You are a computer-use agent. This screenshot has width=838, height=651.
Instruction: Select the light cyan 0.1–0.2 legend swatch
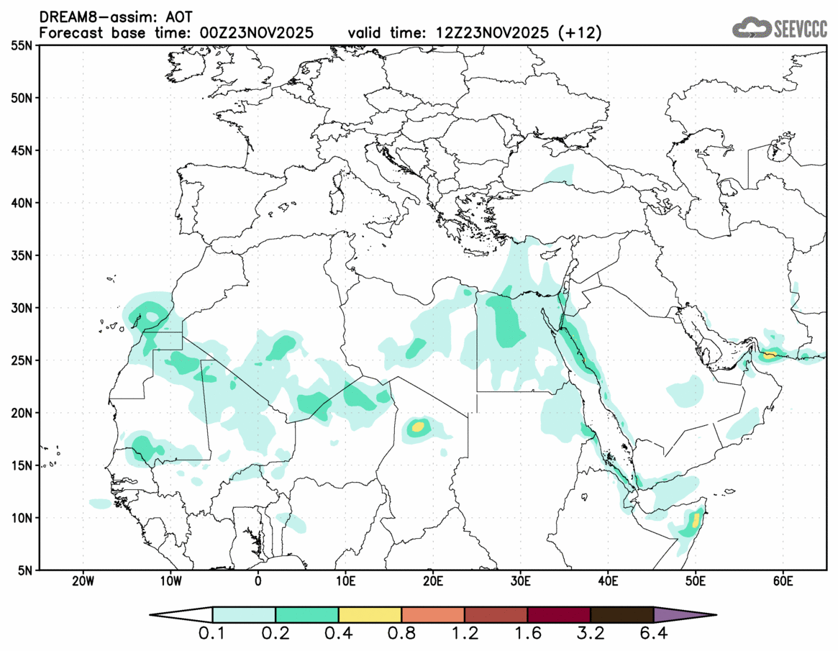coord(244,615)
